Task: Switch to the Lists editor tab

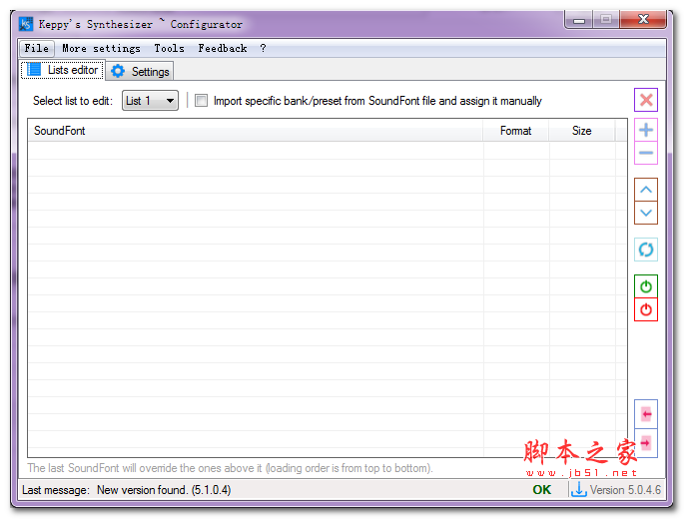Action: click(63, 70)
